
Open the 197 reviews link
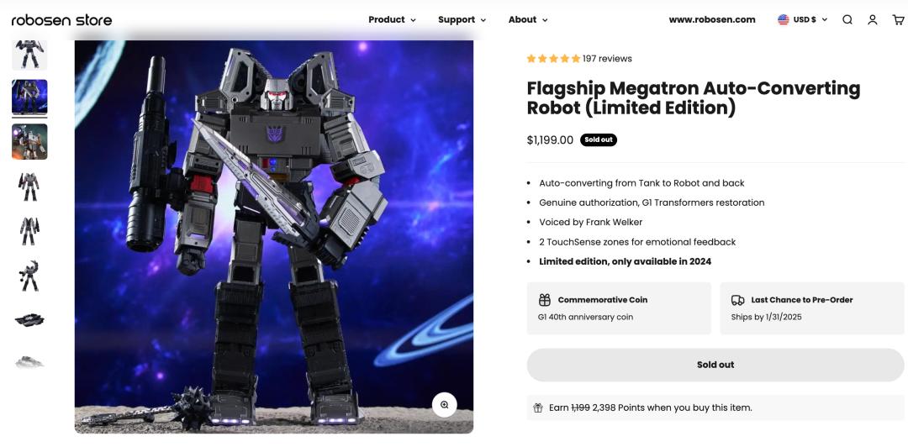point(607,59)
